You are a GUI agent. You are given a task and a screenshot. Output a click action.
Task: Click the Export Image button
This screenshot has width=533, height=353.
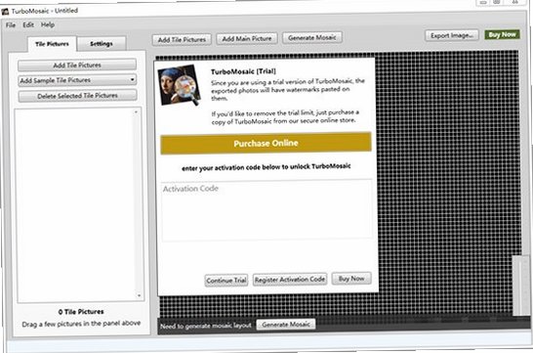(452, 35)
